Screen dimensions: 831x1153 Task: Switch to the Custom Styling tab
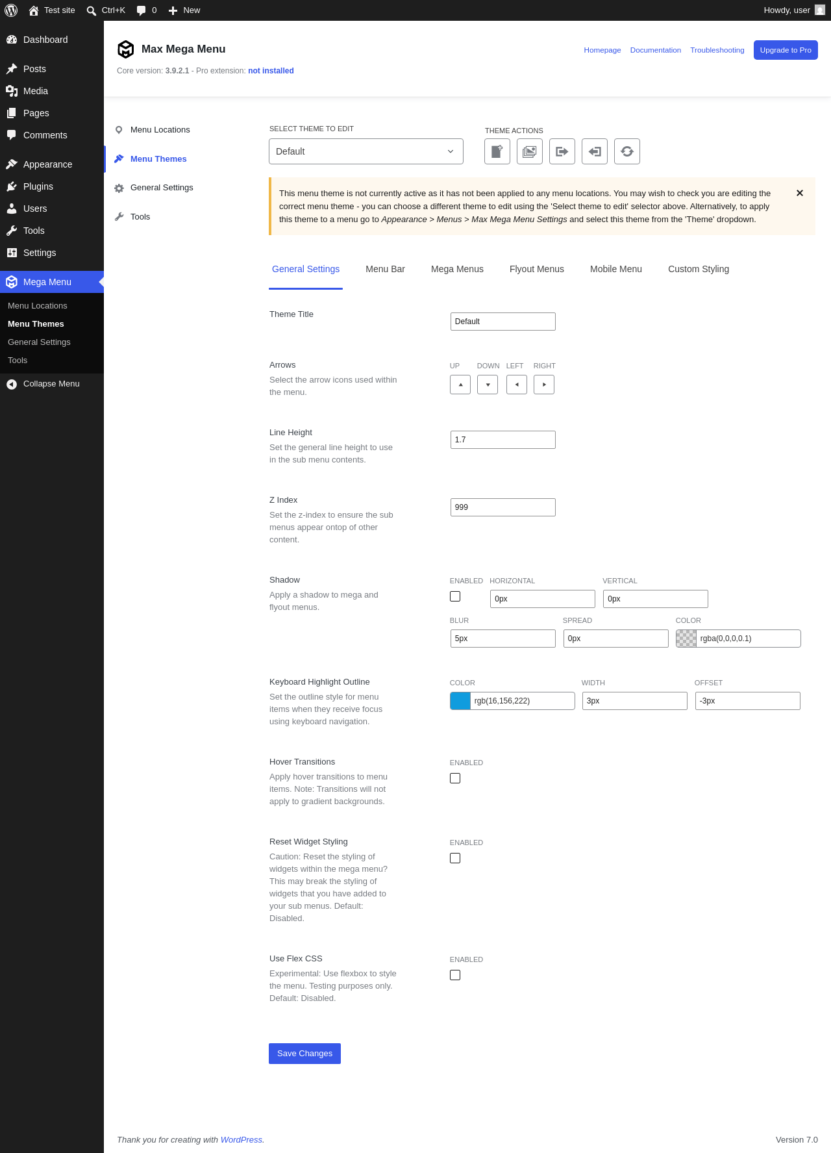[699, 269]
